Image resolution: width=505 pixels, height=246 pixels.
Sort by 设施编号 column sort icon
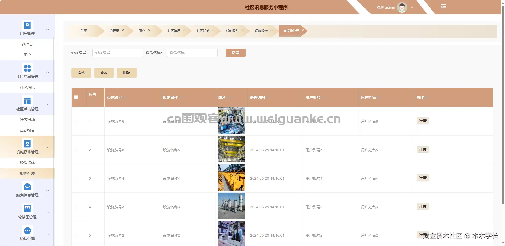pyautogui.click(x=125, y=98)
